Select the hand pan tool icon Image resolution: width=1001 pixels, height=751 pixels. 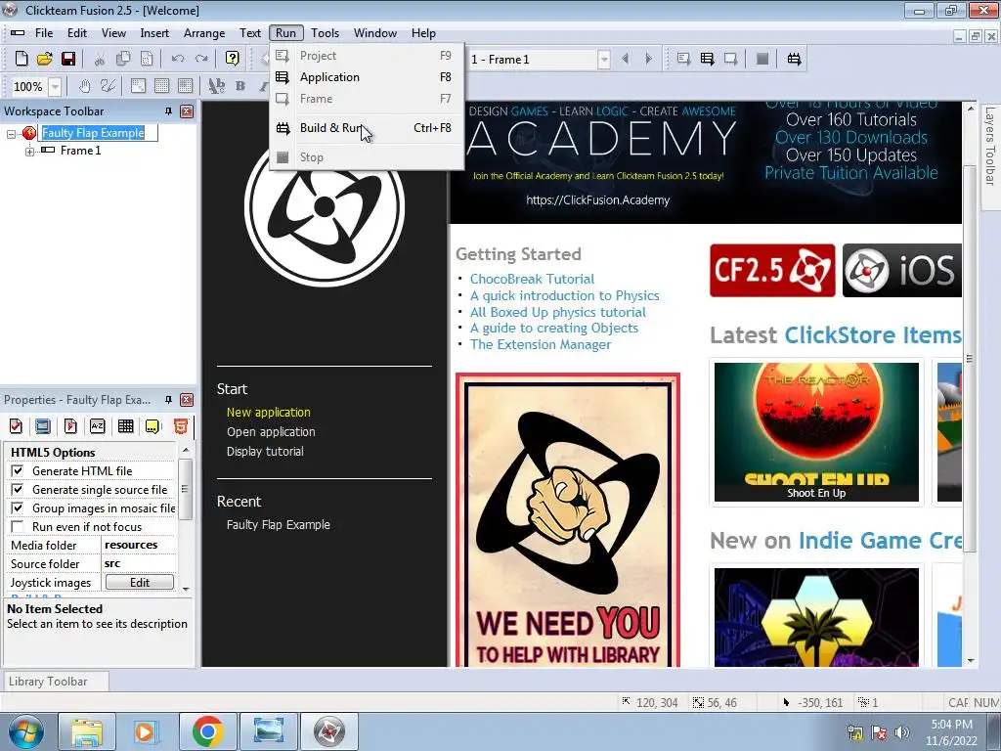(84, 86)
